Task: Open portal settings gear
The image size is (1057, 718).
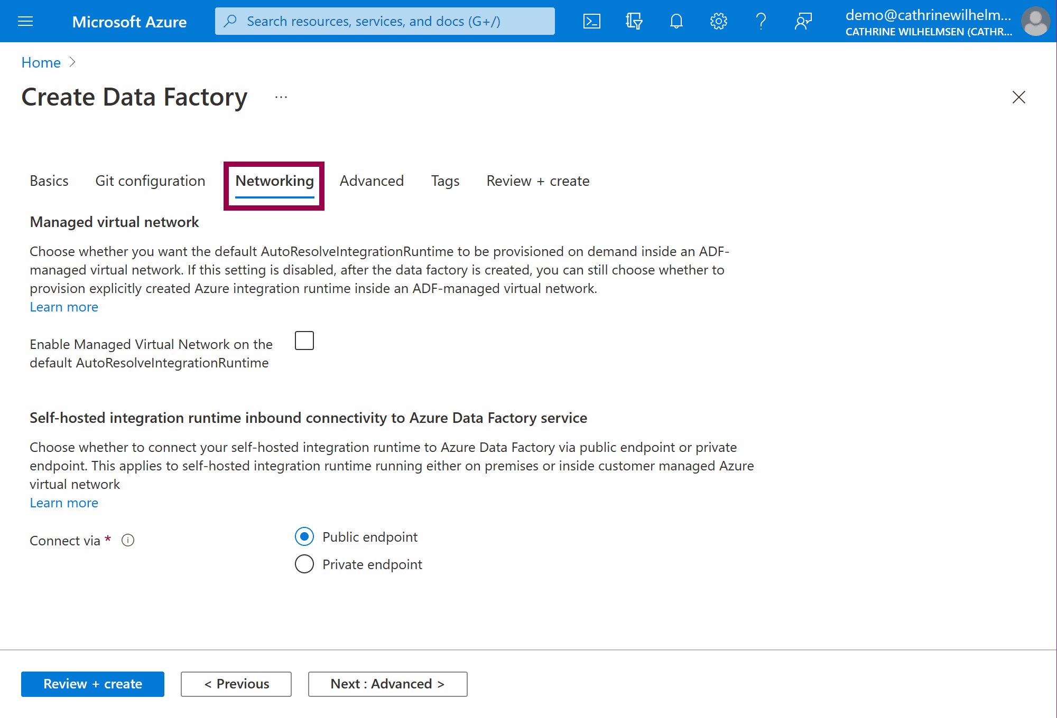Action: 718,21
